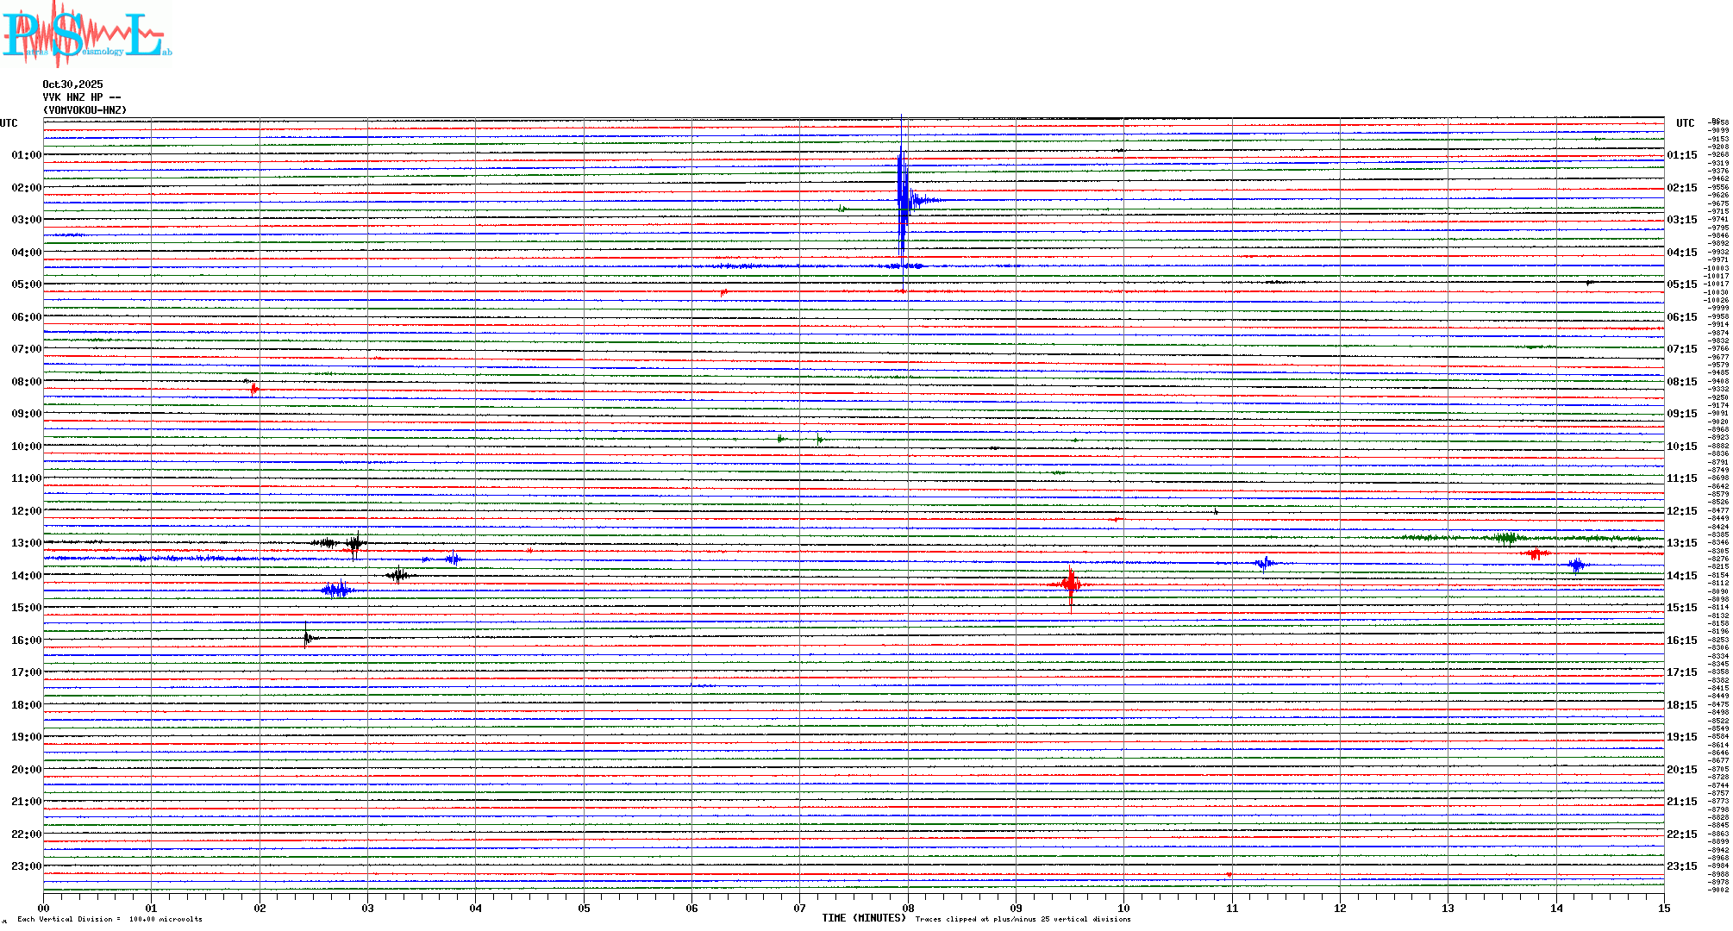
Task: Click the Oct.30,2025 date header
Action: click(72, 84)
